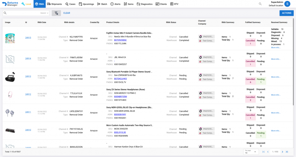This screenshot has width=296, height=157.
Task: Click the RMA Status column header
Action: pos(171,23)
